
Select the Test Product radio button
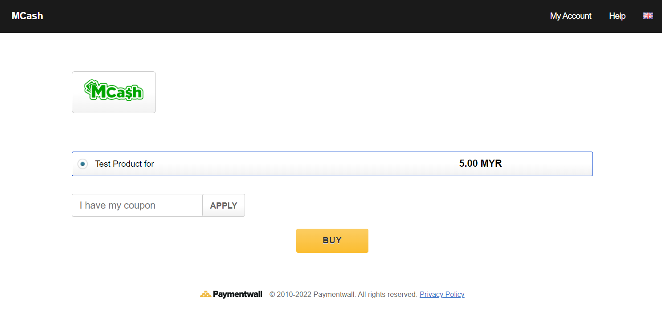[x=82, y=164]
